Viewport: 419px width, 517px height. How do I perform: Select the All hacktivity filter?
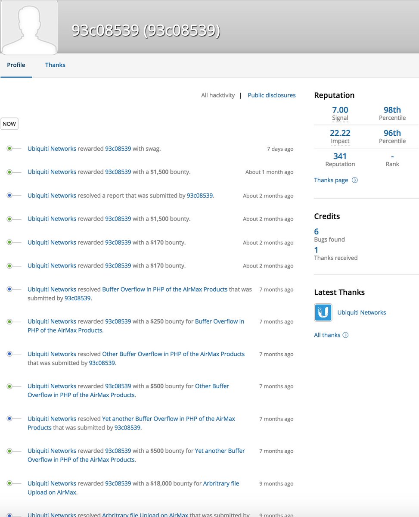pyautogui.click(x=218, y=95)
